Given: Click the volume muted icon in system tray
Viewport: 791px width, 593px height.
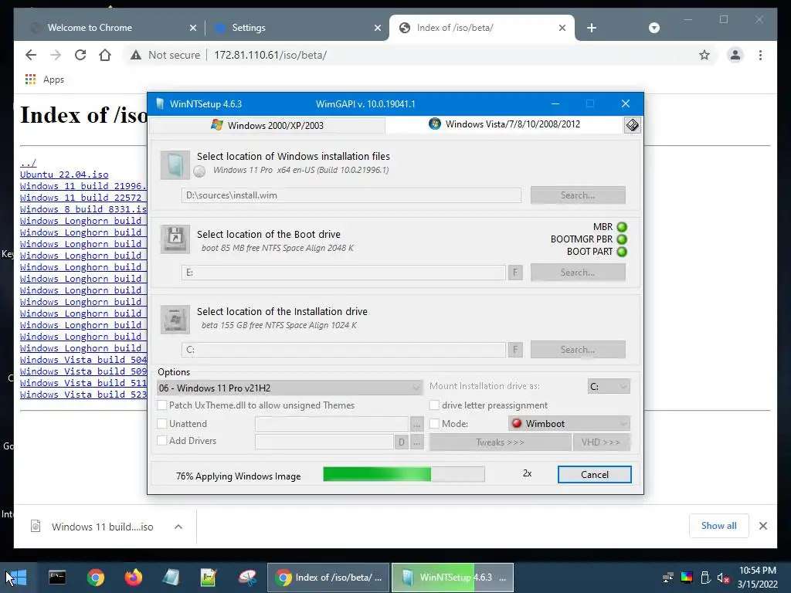Looking at the screenshot, I should 723,578.
